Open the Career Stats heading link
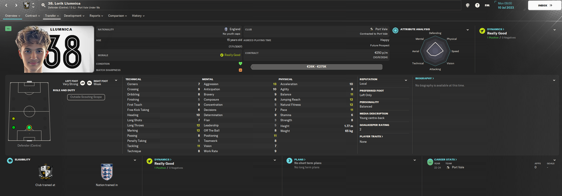562x196 pixels. coord(446,160)
